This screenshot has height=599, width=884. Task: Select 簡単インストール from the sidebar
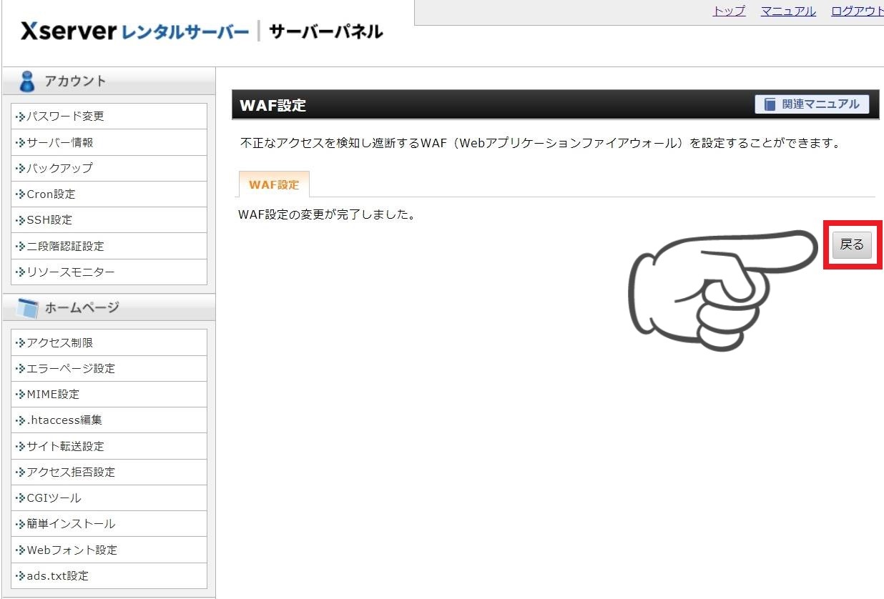[70, 523]
